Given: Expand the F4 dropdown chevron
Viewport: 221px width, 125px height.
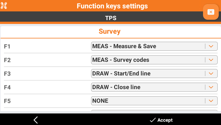Looking at the screenshot, I should pos(211,87).
